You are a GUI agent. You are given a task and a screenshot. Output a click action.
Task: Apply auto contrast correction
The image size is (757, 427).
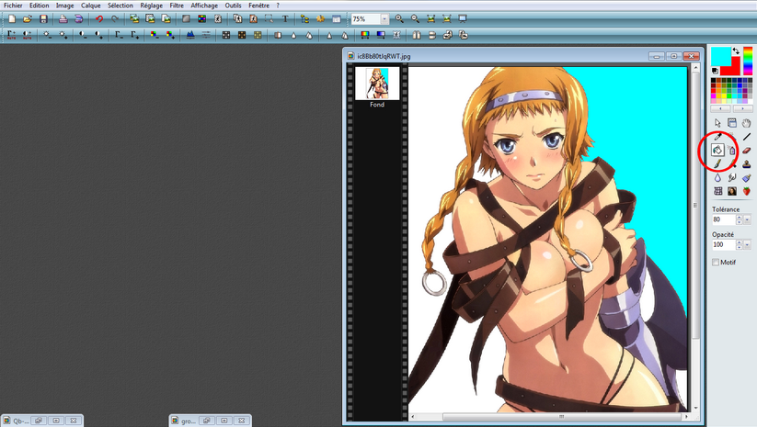coord(27,35)
